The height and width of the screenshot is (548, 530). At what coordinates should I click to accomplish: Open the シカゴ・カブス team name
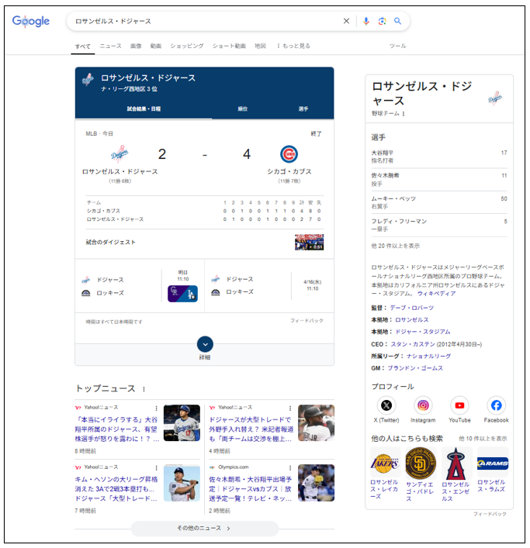289,171
